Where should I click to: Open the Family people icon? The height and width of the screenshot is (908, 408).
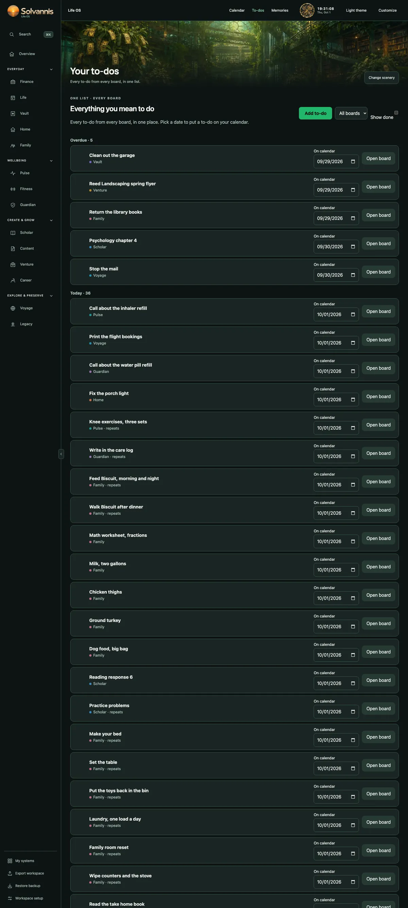click(x=13, y=145)
